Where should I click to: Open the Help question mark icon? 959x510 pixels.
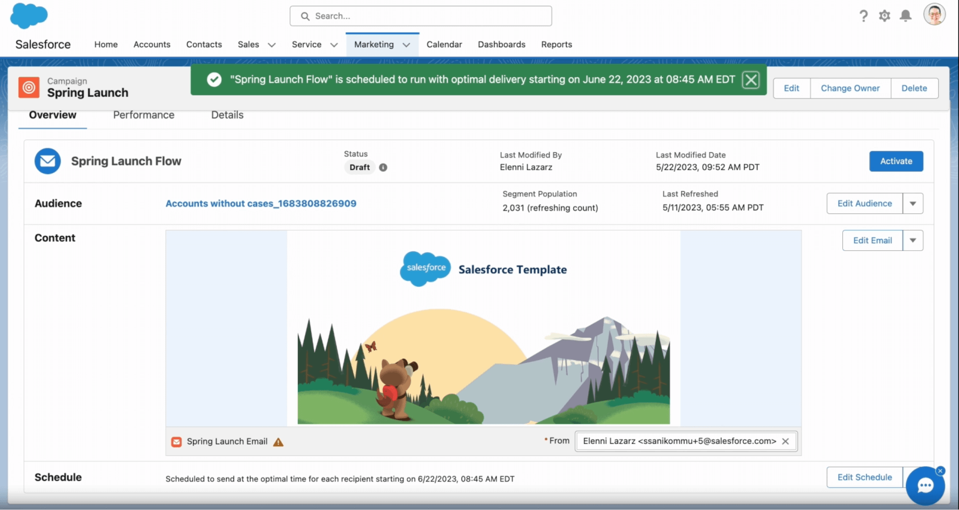click(x=863, y=16)
